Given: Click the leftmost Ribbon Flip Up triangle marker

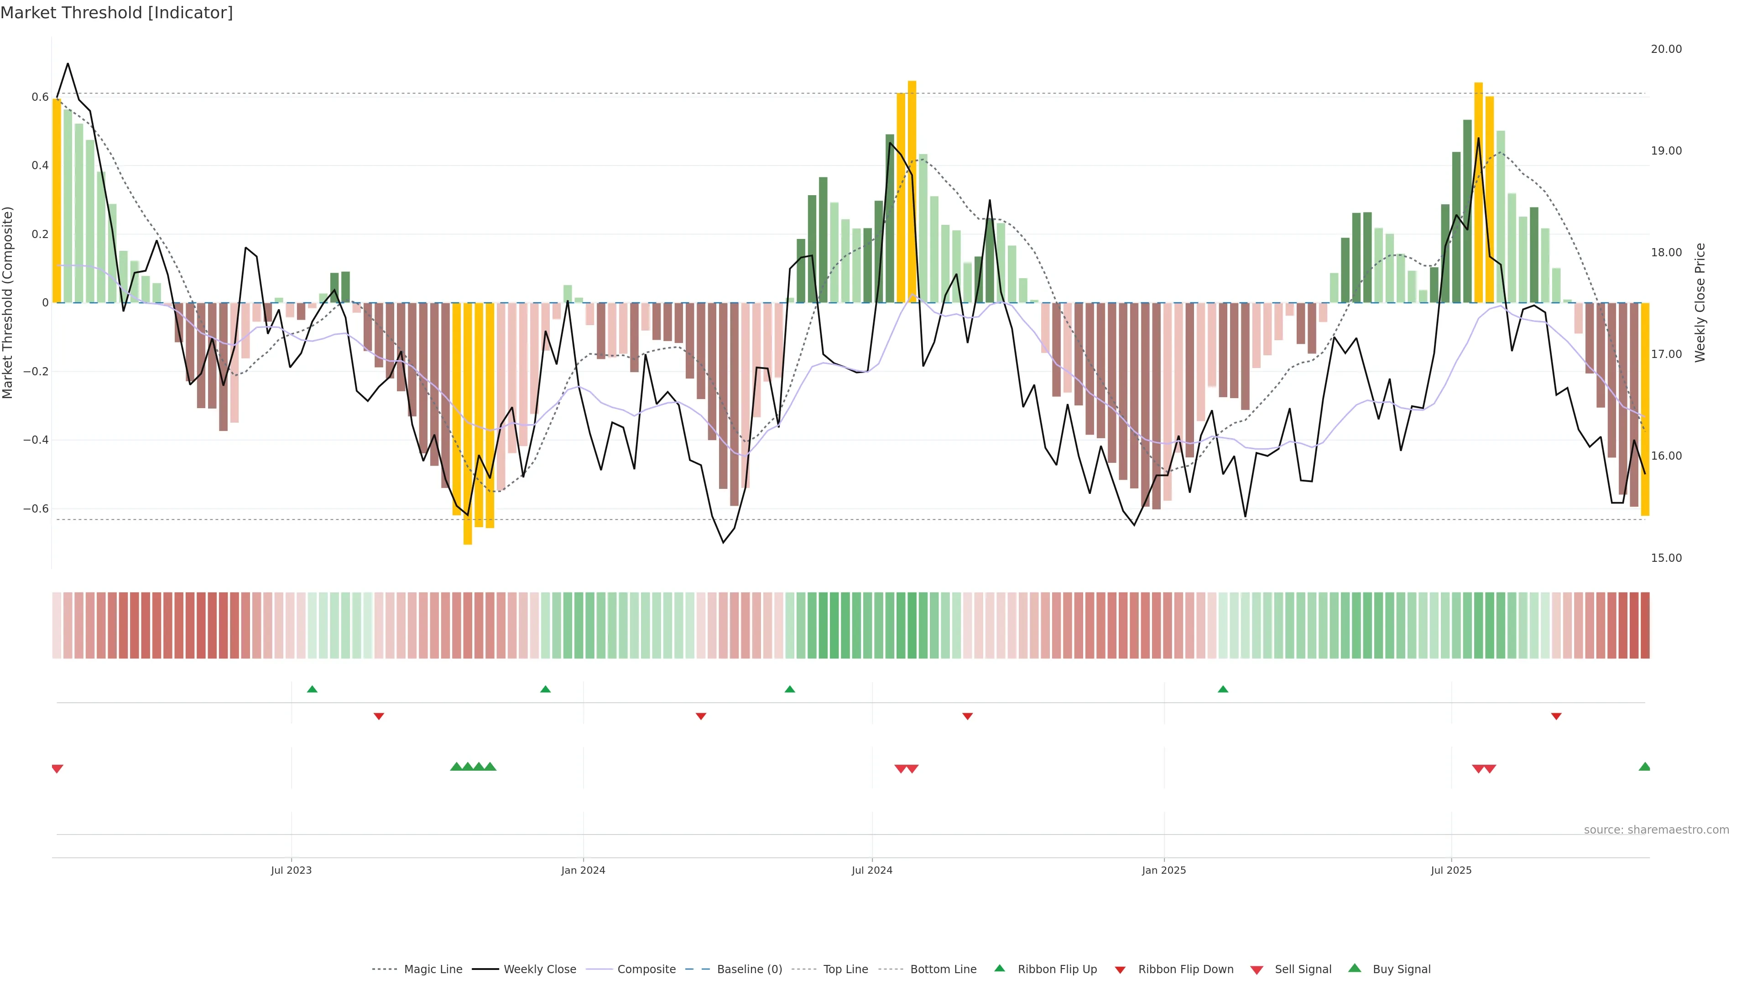Looking at the screenshot, I should tap(312, 689).
